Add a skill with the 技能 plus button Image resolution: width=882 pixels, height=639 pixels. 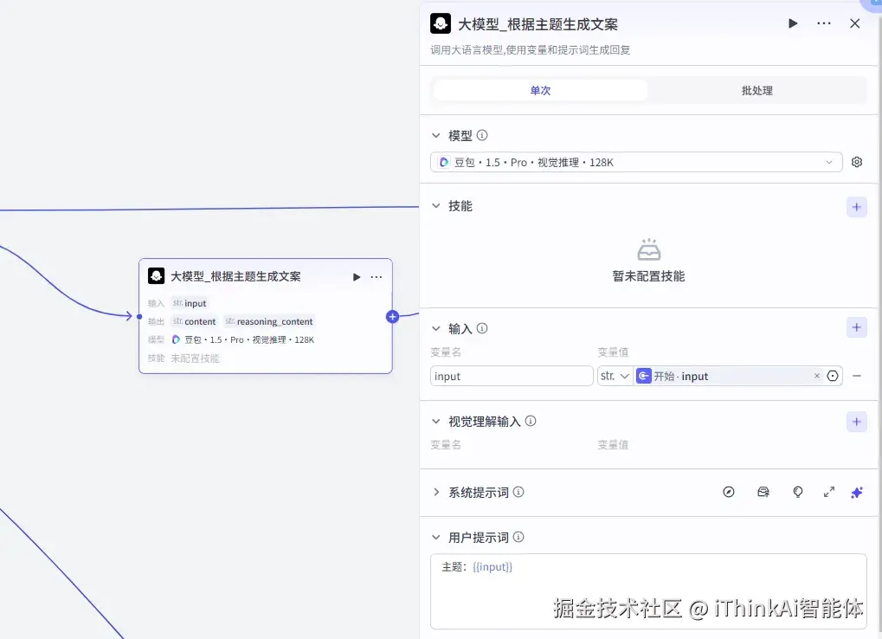point(857,207)
